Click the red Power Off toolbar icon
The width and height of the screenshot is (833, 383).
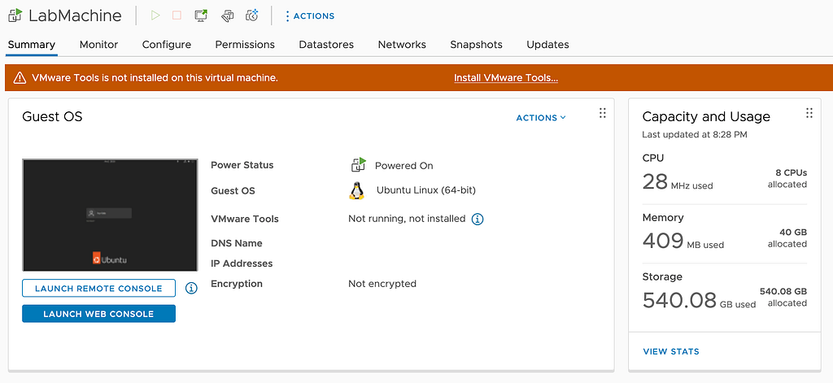[x=177, y=15]
